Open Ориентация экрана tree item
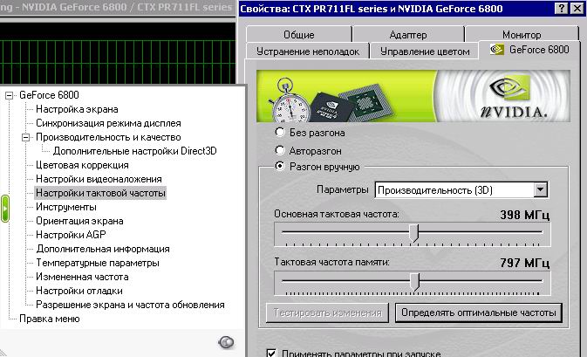The height and width of the screenshot is (357, 587). point(79,221)
